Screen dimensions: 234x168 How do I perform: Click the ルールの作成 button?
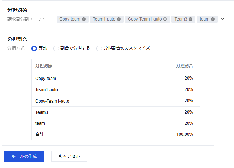(24, 156)
